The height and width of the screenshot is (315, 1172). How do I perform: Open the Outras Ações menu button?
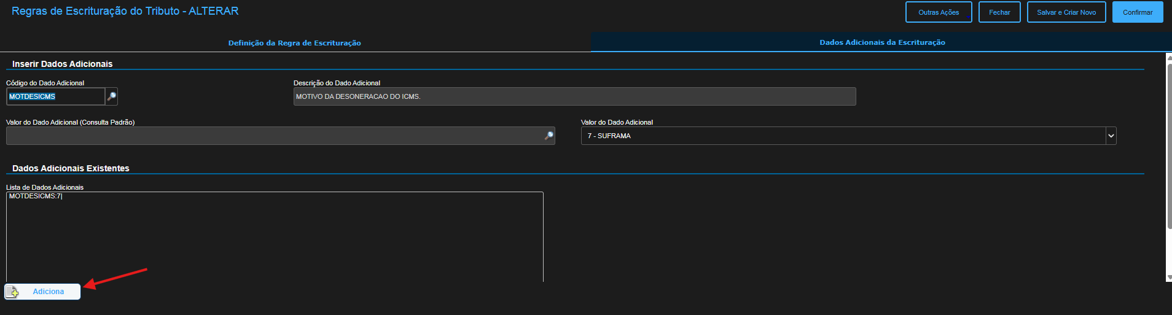pos(938,12)
